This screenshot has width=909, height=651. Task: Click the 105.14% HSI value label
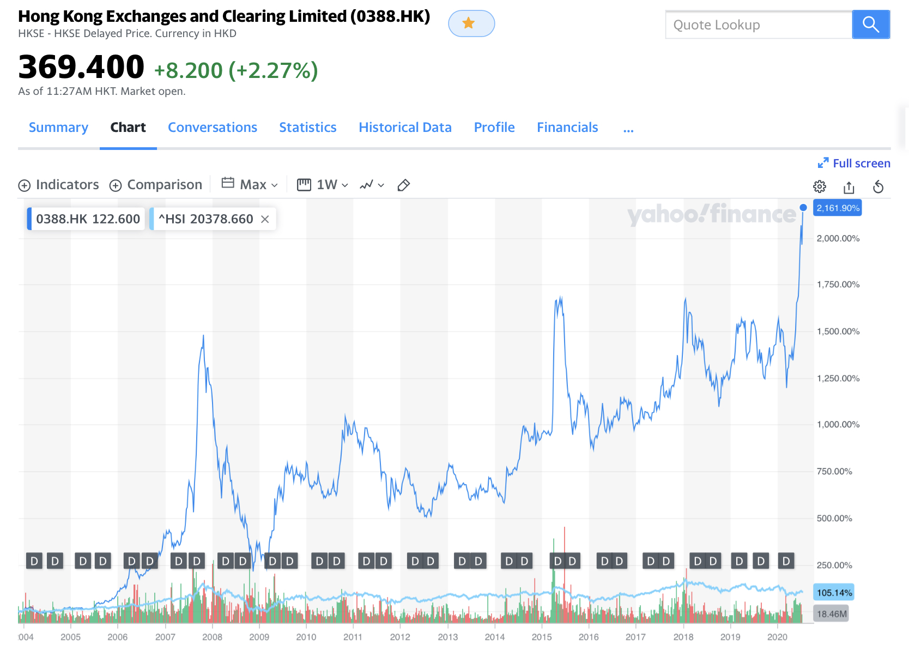coord(834,593)
